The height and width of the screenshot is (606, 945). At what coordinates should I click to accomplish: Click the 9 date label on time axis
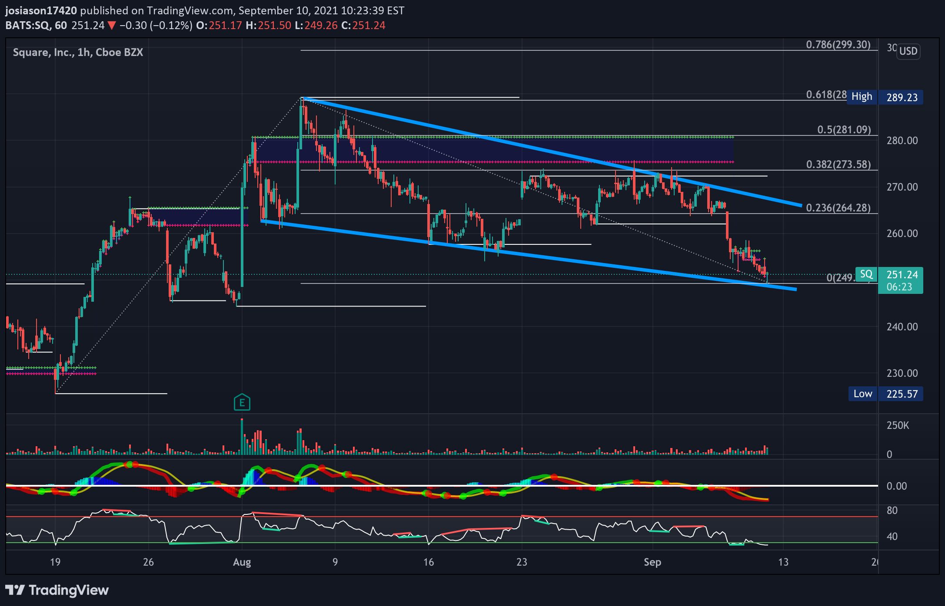pos(335,562)
